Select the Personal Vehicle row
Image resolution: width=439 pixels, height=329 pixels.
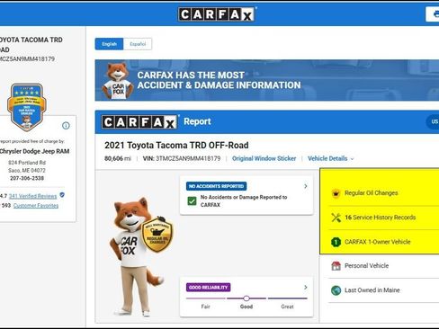[384, 266]
